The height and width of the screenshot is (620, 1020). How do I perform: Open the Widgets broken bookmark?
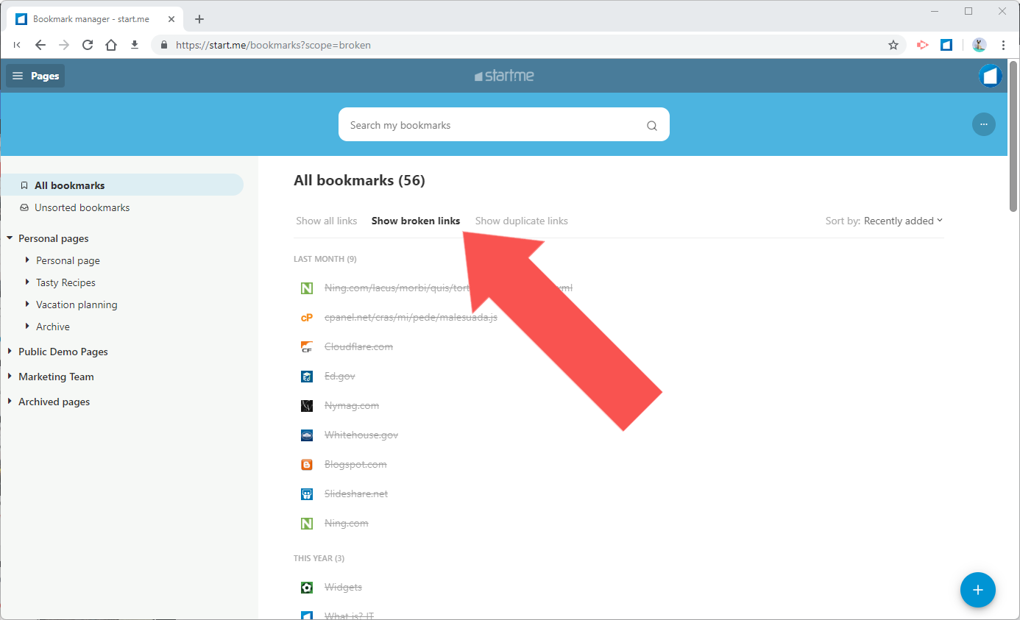[343, 587]
